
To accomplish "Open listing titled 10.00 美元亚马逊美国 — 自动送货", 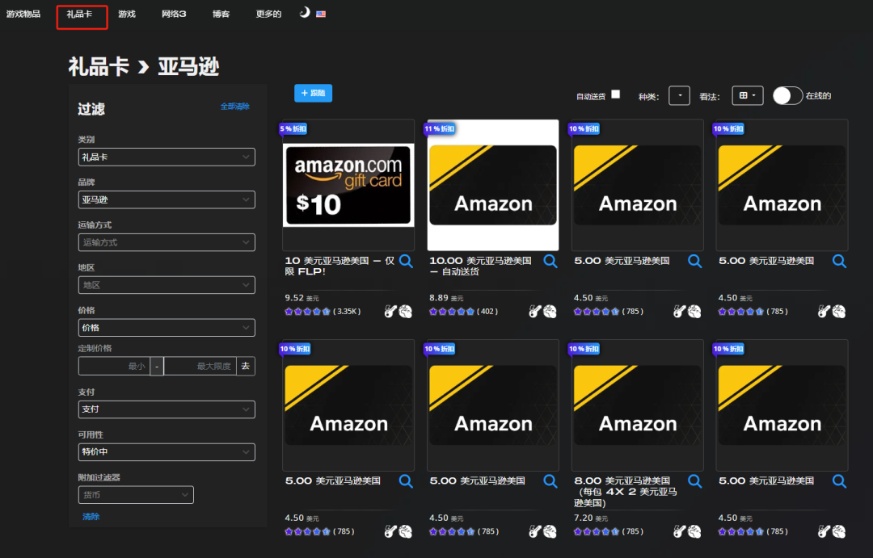I will pos(480,266).
